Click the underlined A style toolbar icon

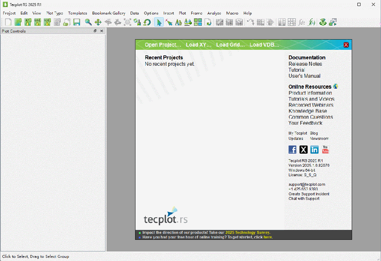pyautogui.click(x=188, y=22)
